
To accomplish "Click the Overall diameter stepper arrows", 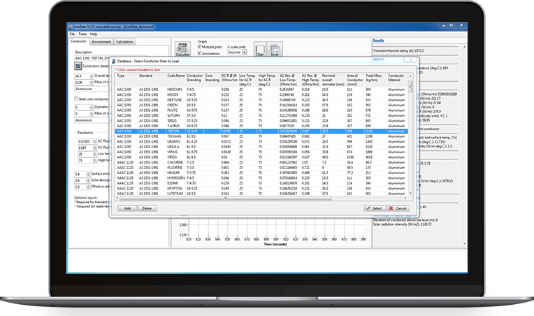I will pyautogui.click(x=92, y=76).
